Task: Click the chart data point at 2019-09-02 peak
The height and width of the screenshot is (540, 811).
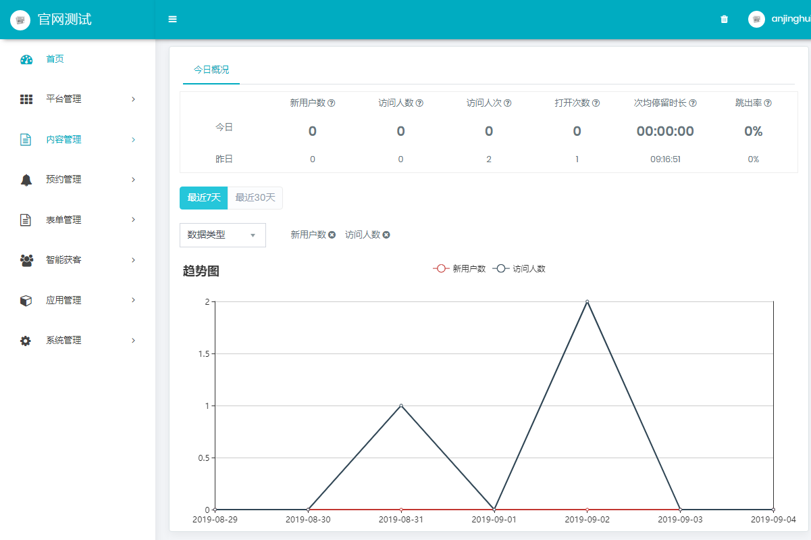Action: (587, 301)
